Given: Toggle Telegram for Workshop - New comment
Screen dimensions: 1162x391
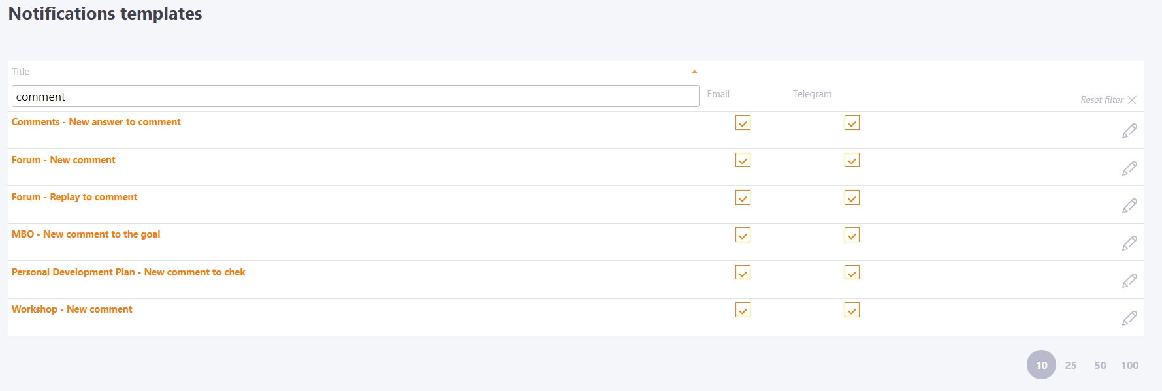Looking at the screenshot, I should coord(852,310).
